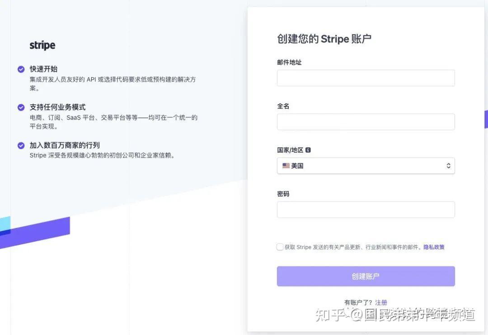The image size is (488, 335).
Task: Select the 美国 value in country box
Action: pyautogui.click(x=298, y=166)
